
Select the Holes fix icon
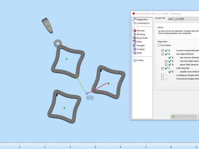134,41
